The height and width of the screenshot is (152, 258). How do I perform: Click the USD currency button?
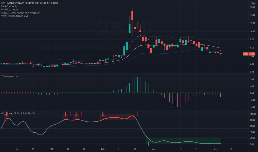[x=253, y=3]
